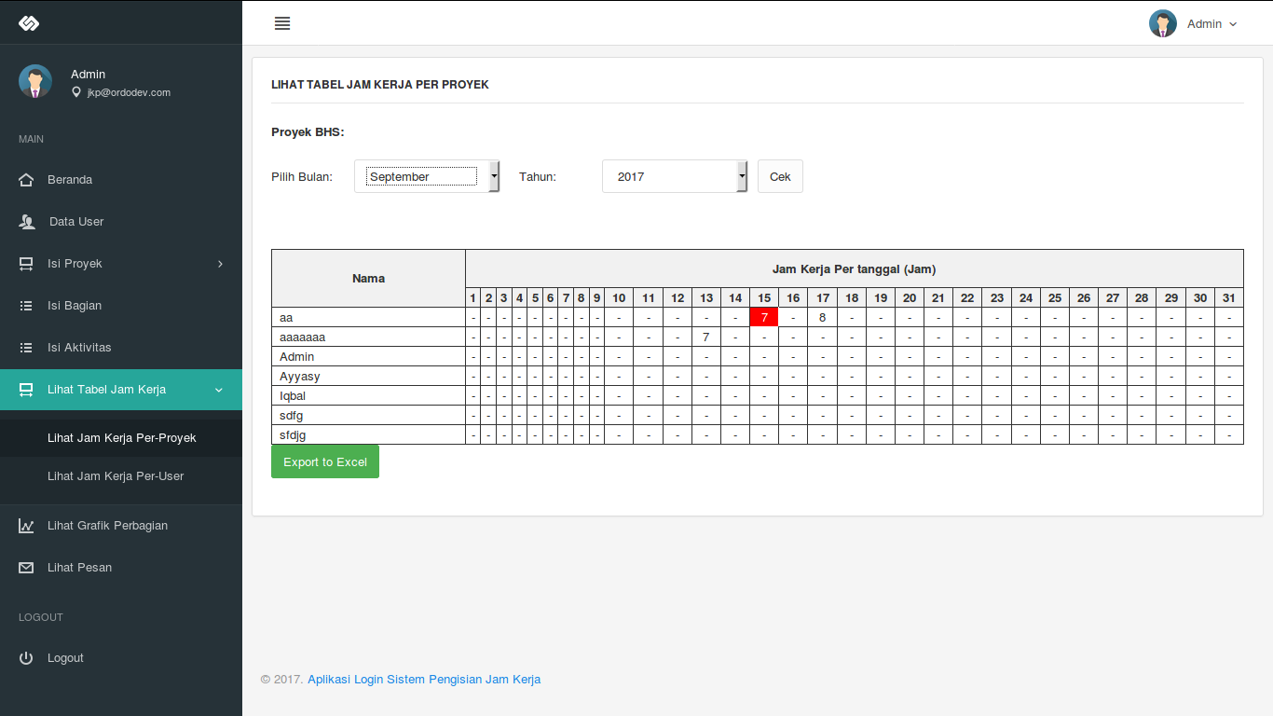Click the Jam Kerja Per tanggal header
Viewport: 1273px width, 716px height.
tap(855, 268)
